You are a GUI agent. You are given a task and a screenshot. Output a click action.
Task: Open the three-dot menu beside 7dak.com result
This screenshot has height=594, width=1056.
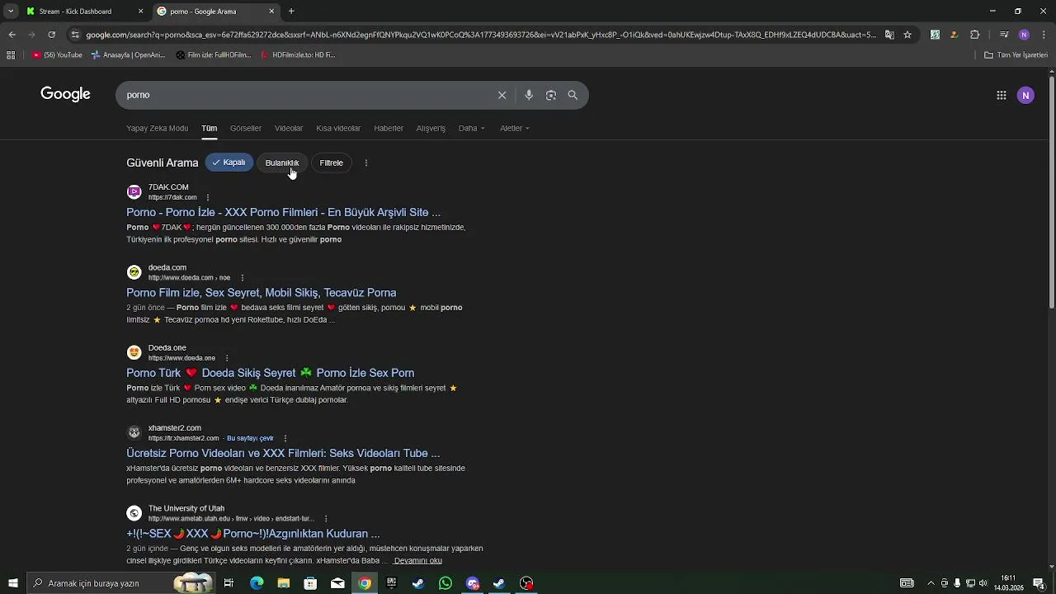pyautogui.click(x=208, y=197)
